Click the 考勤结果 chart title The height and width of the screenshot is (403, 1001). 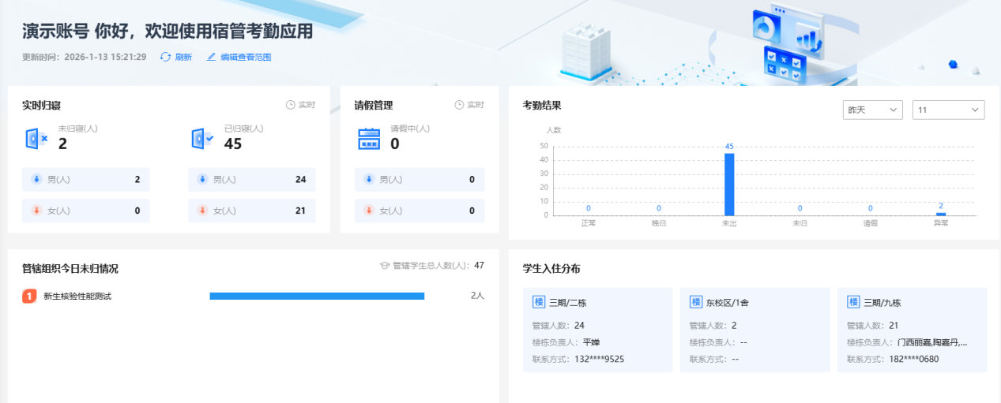tap(542, 105)
